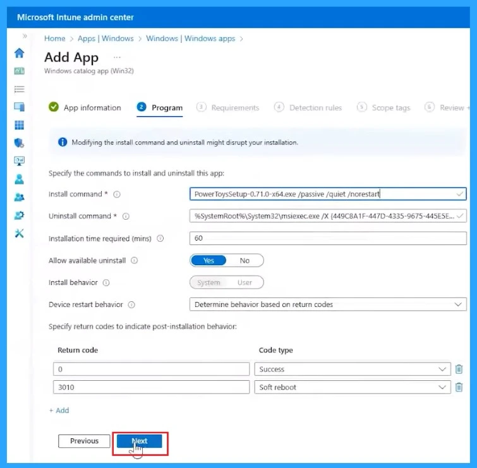This screenshot has height=468, width=477.
Task: Click Home breadcrumb link
Action: [55, 39]
